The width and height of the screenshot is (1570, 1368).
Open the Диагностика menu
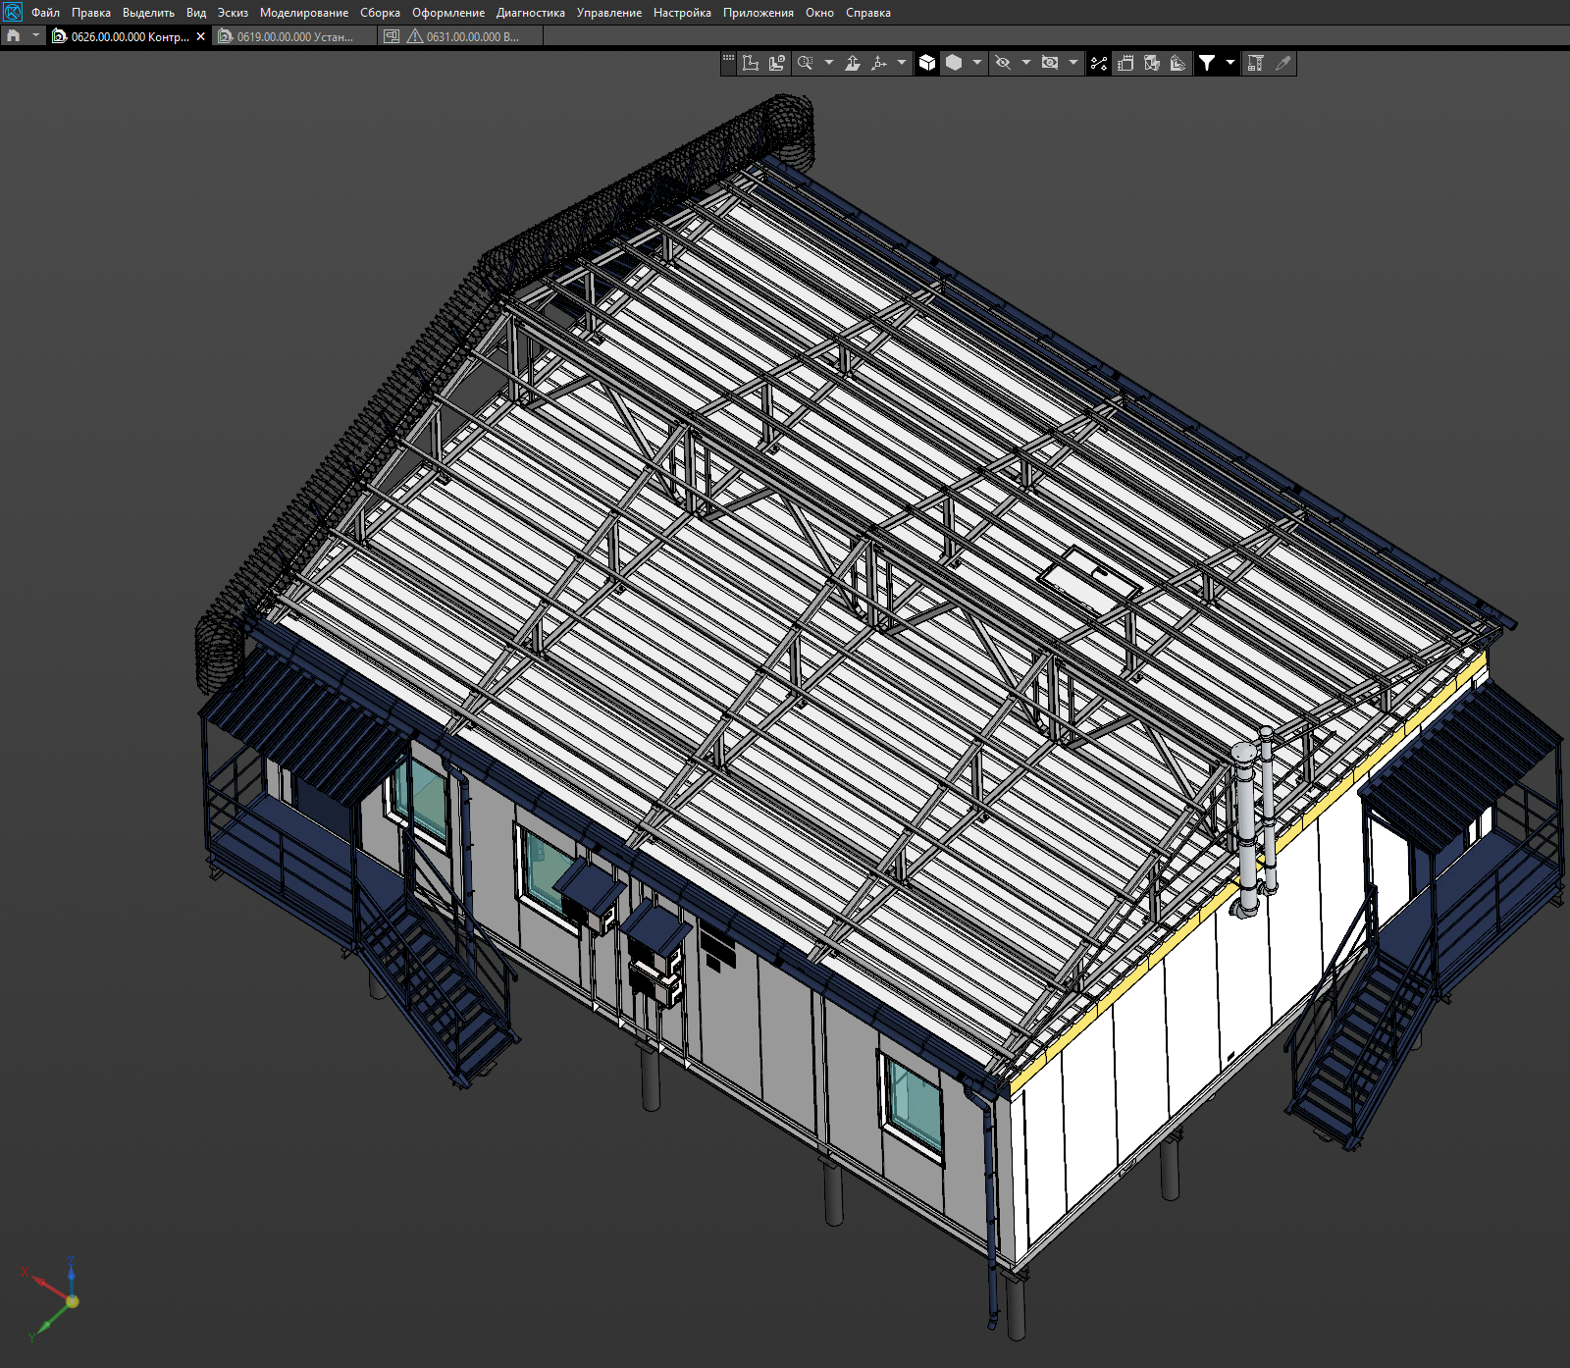coord(530,13)
